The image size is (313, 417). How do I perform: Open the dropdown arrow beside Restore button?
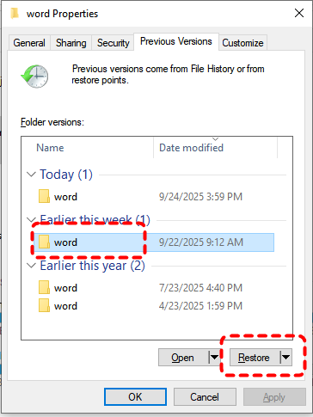285,357
